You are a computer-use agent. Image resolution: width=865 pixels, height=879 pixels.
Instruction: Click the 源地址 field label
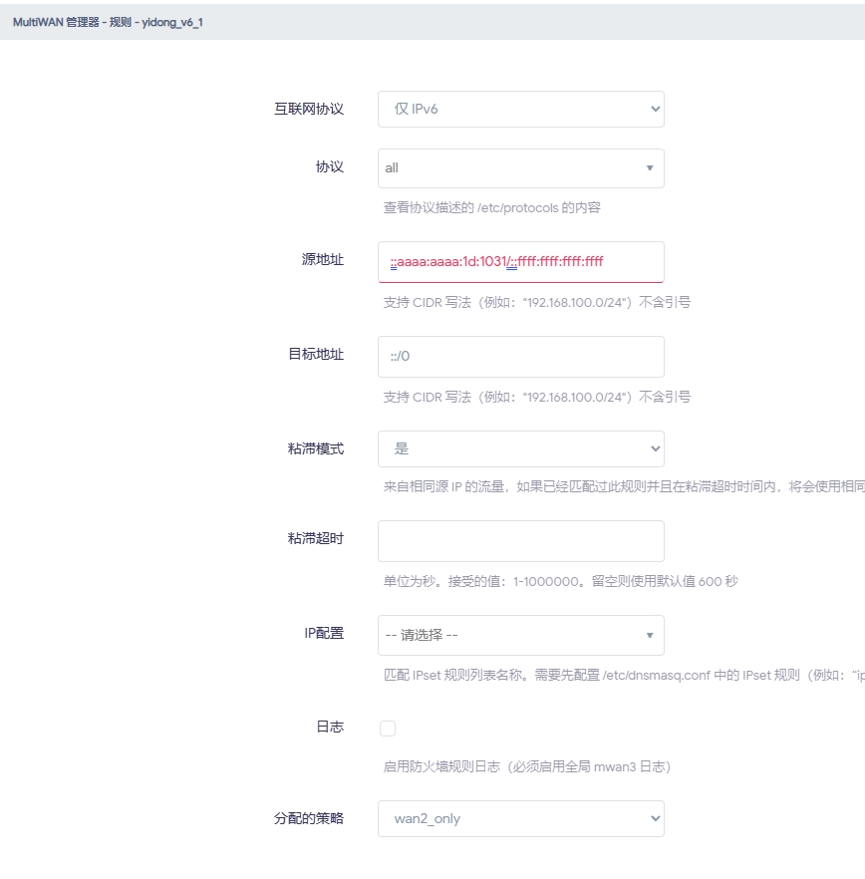(323, 259)
